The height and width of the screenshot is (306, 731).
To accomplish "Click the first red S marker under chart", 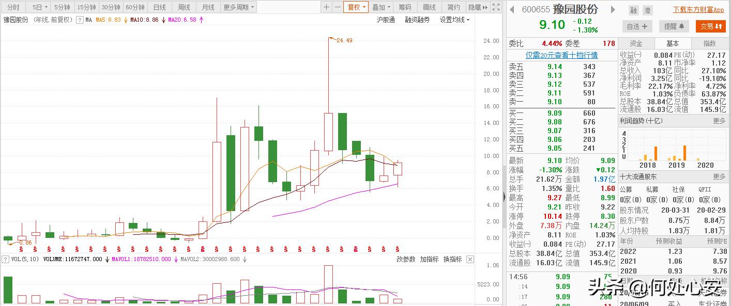I will pyautogui.click(x=22, y=250).
